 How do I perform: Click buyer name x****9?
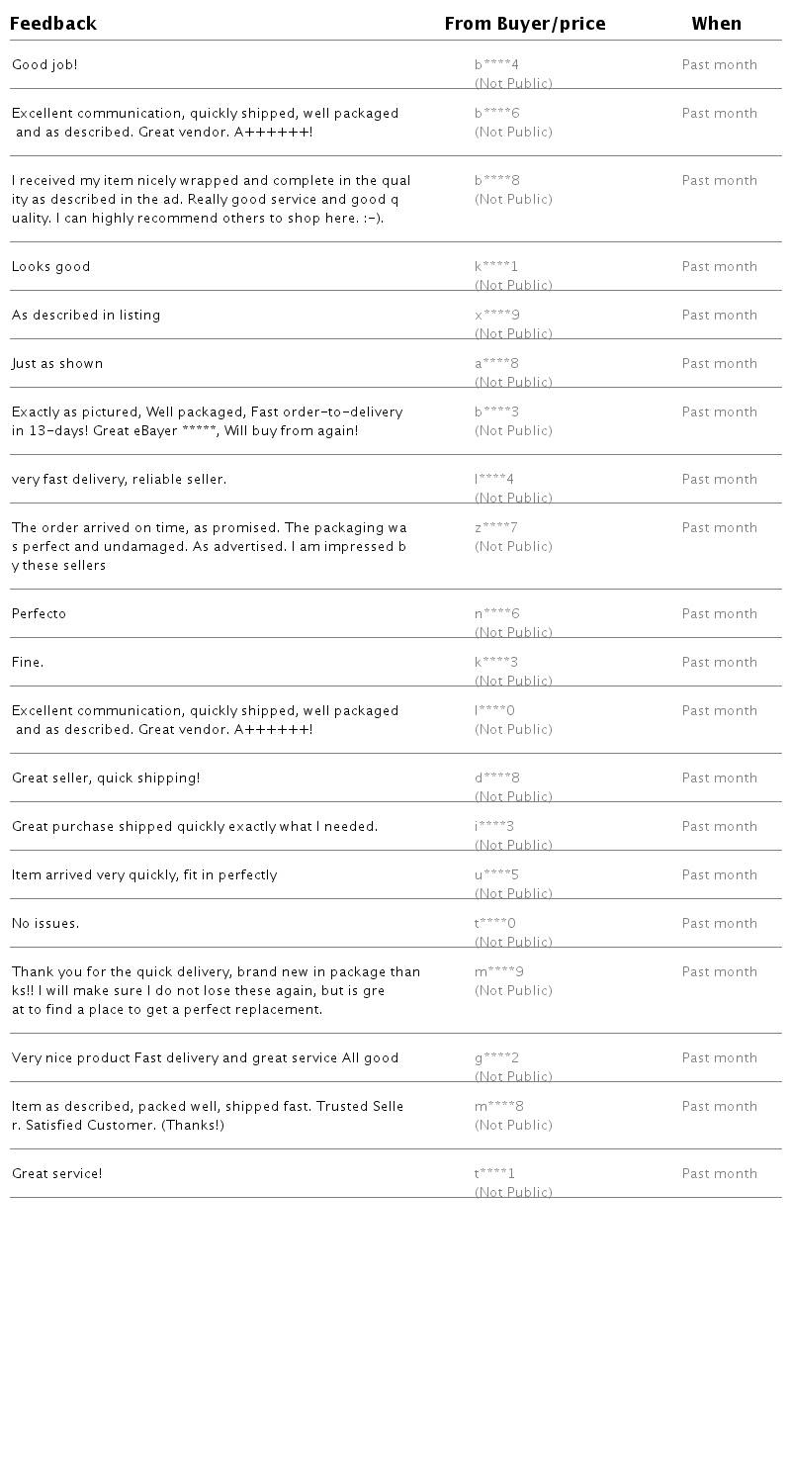coord(496,316)
